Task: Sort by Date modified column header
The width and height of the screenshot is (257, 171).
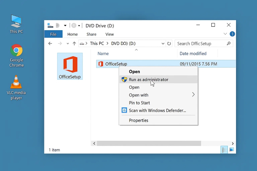Action: (193, 53)
